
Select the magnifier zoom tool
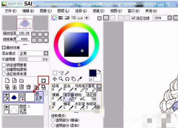(x=61, y=79)
